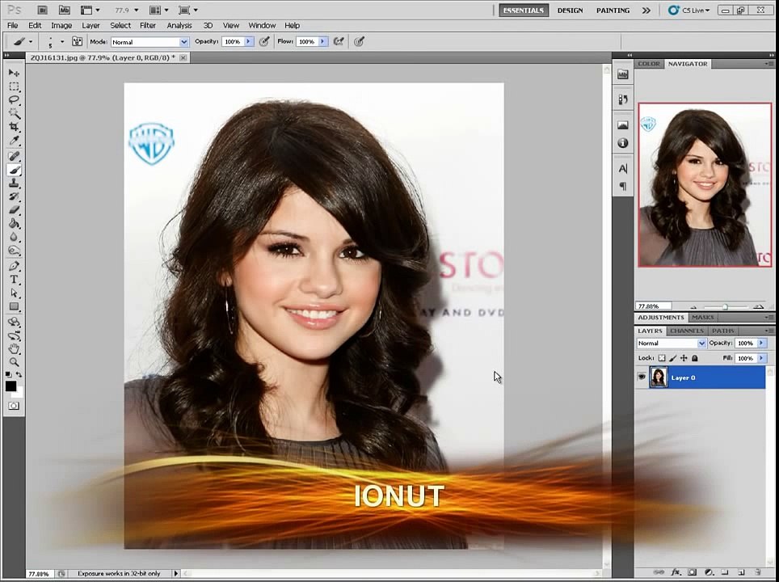Toggle tablet pressure controls opacity
This screenshot has height=582, width=779.
(x=263, y=42)
